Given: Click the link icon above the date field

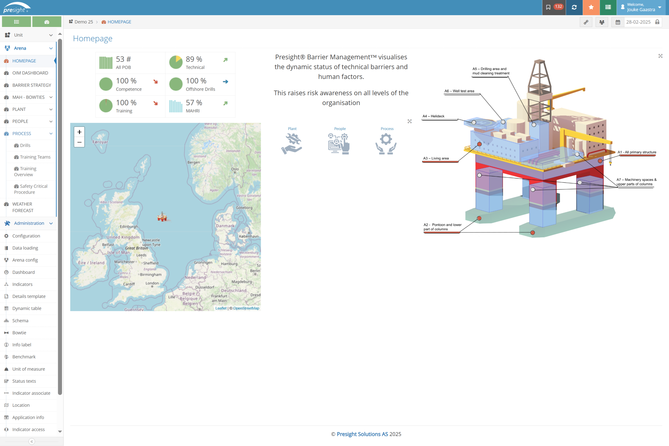Looking at the screenshot, I should coord(586,22).
